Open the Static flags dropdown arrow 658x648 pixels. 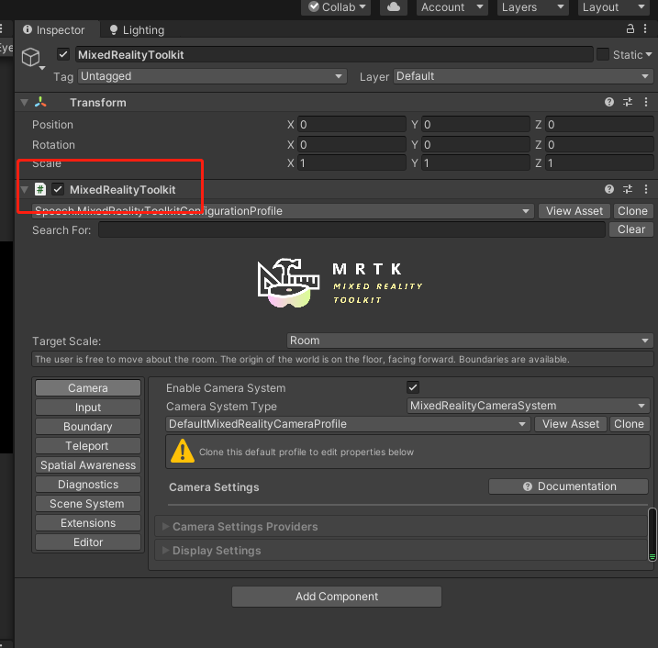[x=649, y=54]
